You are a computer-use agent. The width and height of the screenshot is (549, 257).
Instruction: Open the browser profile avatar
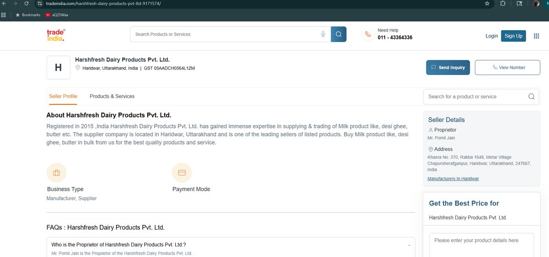point(537,3)
